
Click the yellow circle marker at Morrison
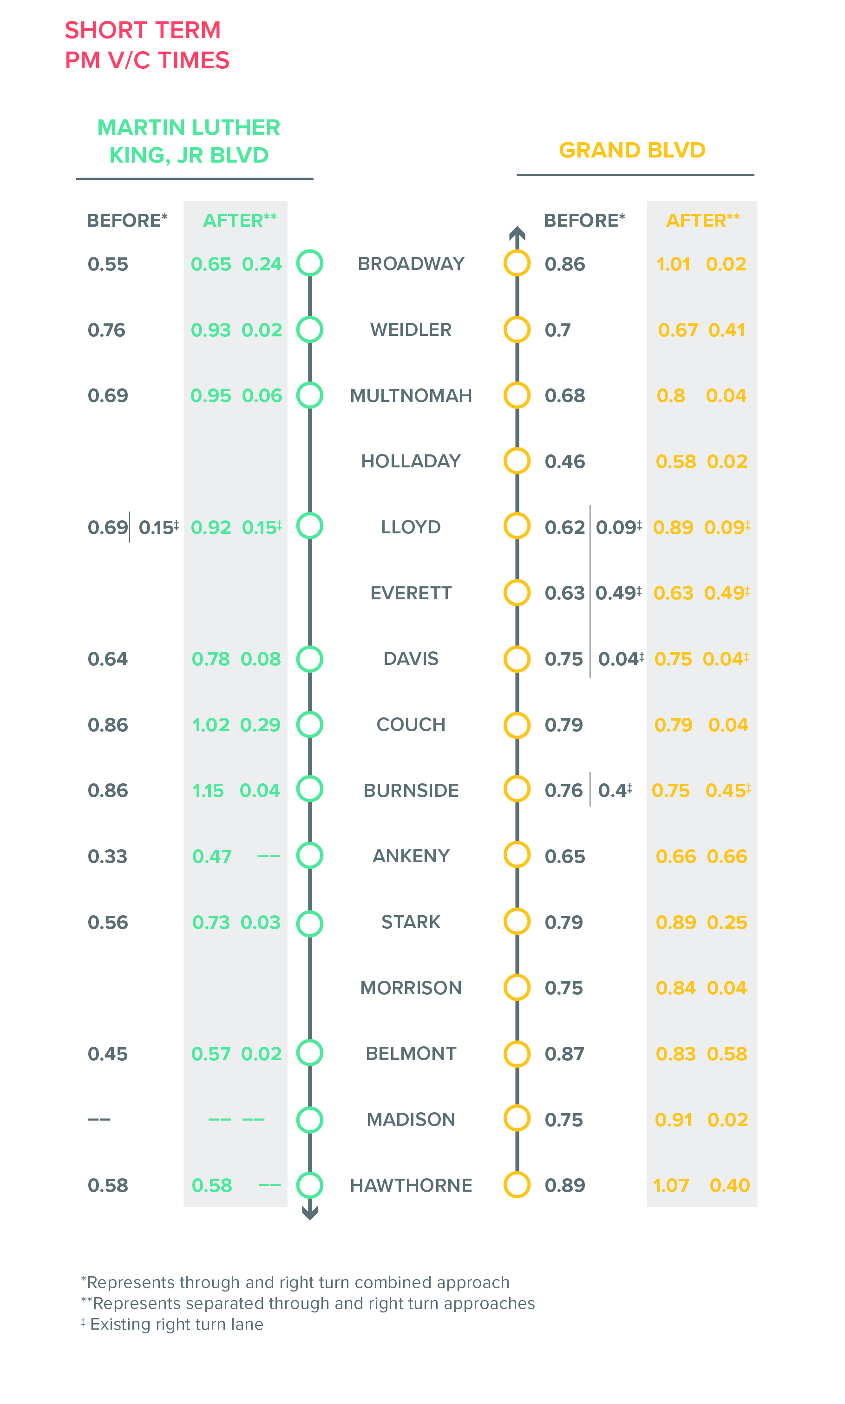tap(517, 987)
